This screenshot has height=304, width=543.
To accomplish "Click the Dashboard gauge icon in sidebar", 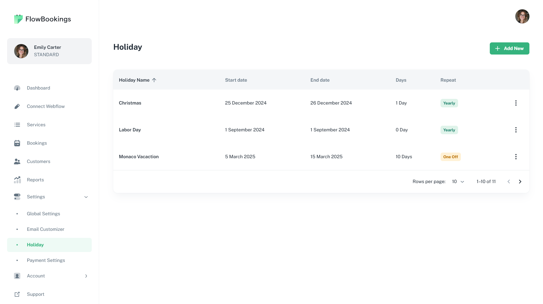I will pyautogui.click(x=17, y=88).
